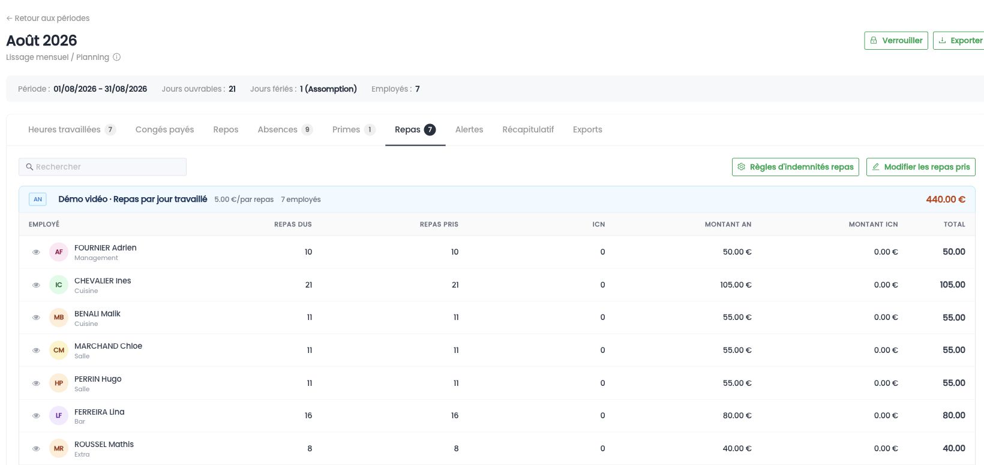Click the REPAS PRIS column header
Image resolution: width=984 pixels, height=465 pixels.
[439, 225]
